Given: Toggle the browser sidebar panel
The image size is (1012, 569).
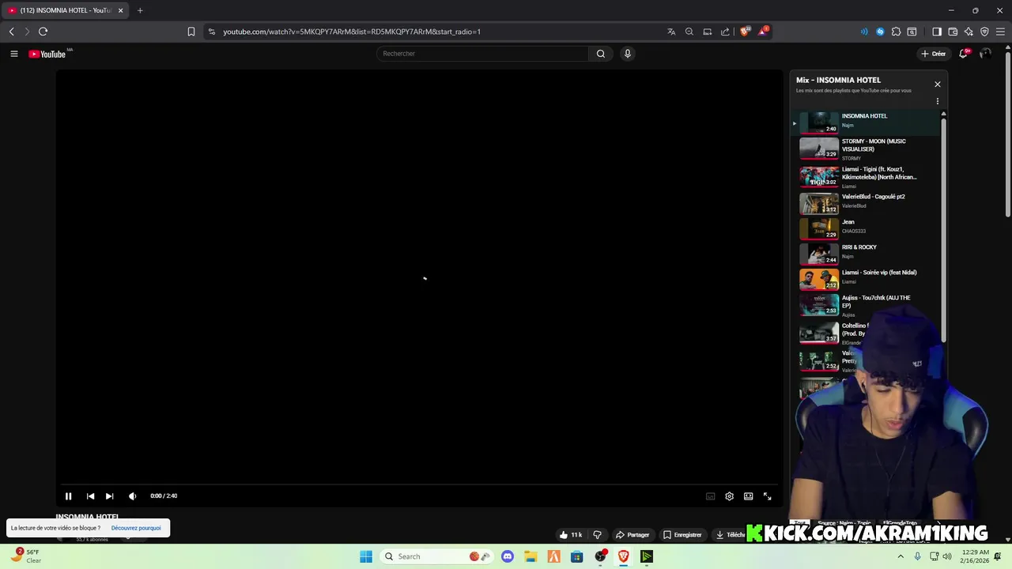Looking at the screenshot, I should point(937,32).
